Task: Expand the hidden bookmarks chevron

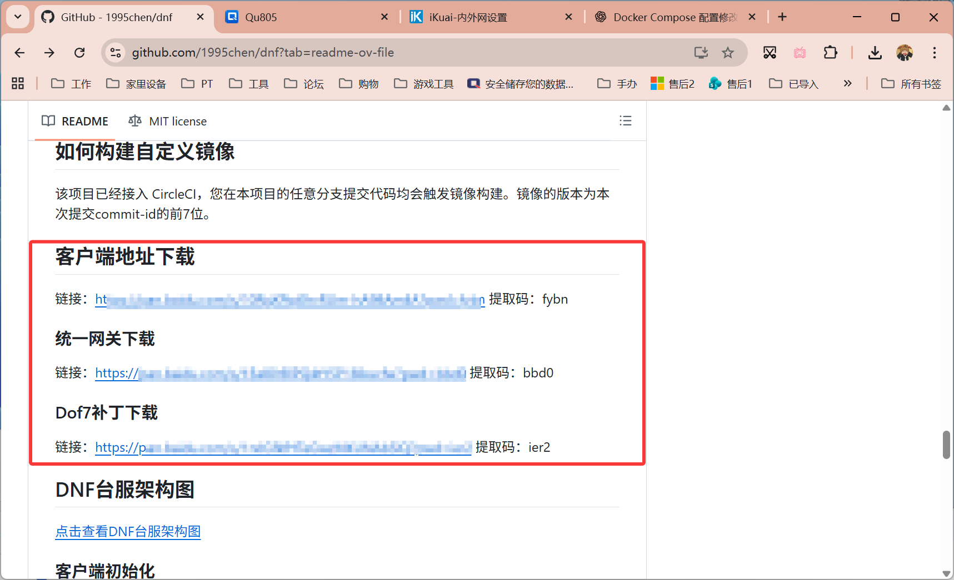Action: [x=848, y=83]
